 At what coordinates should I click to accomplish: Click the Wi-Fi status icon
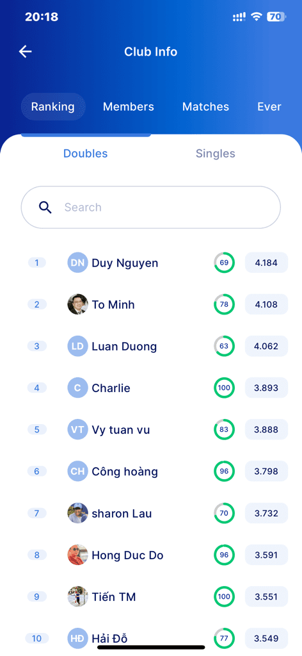[x=256, y=17]
